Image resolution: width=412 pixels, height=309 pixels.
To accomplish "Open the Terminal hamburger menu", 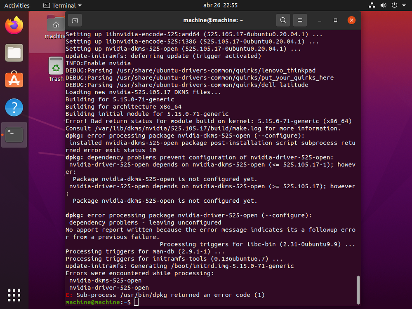I will pos(299,20).
